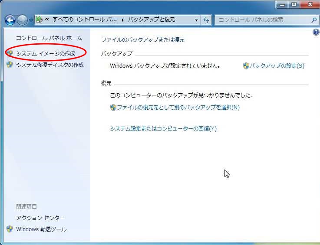Go back with the blue back arrow

10,20
